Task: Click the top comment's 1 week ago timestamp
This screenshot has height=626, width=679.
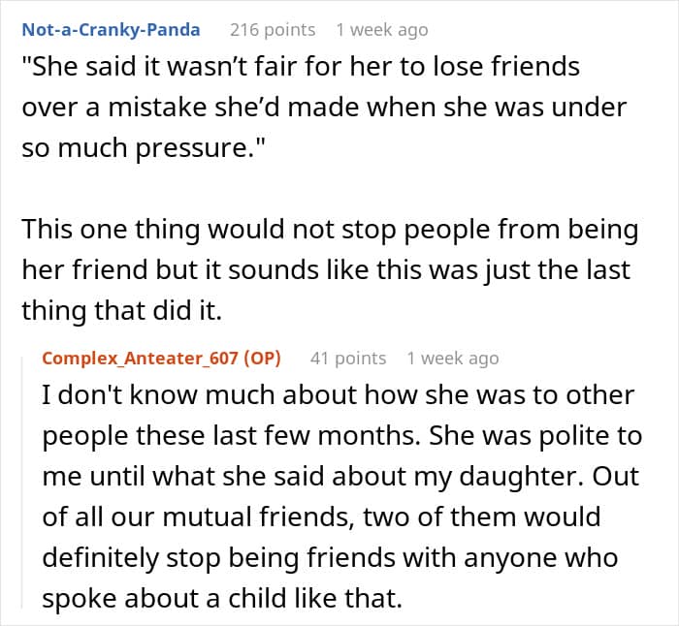Action: [381, 29]
